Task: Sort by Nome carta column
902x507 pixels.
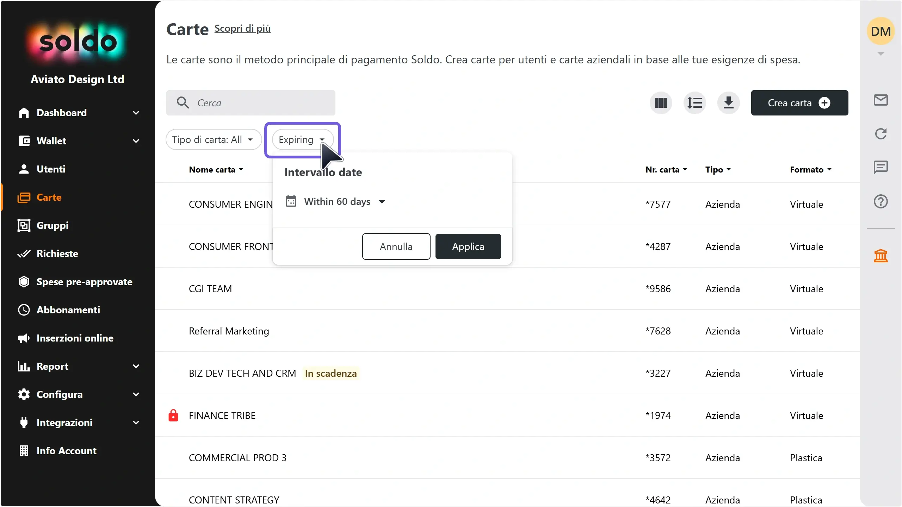Action: 216,170
